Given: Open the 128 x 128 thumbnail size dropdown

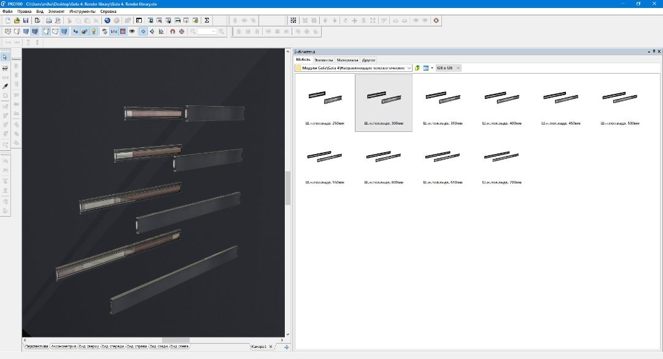Looking at the screenshot, I should [x=458, y=68].
